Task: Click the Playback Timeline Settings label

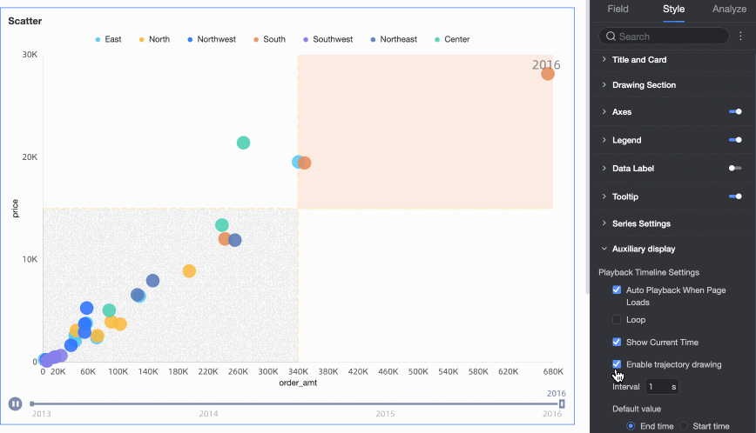Action: (649, 272)
